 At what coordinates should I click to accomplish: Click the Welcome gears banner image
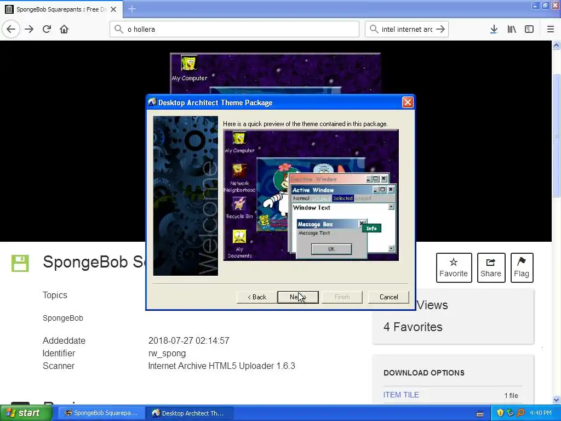pos(185,196)
